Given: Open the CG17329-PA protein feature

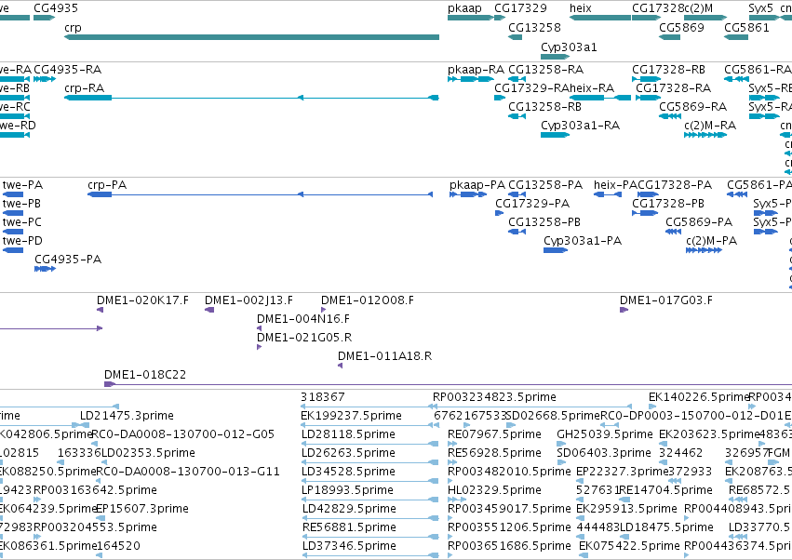Looking at the screenshot, I should point(499,213).
